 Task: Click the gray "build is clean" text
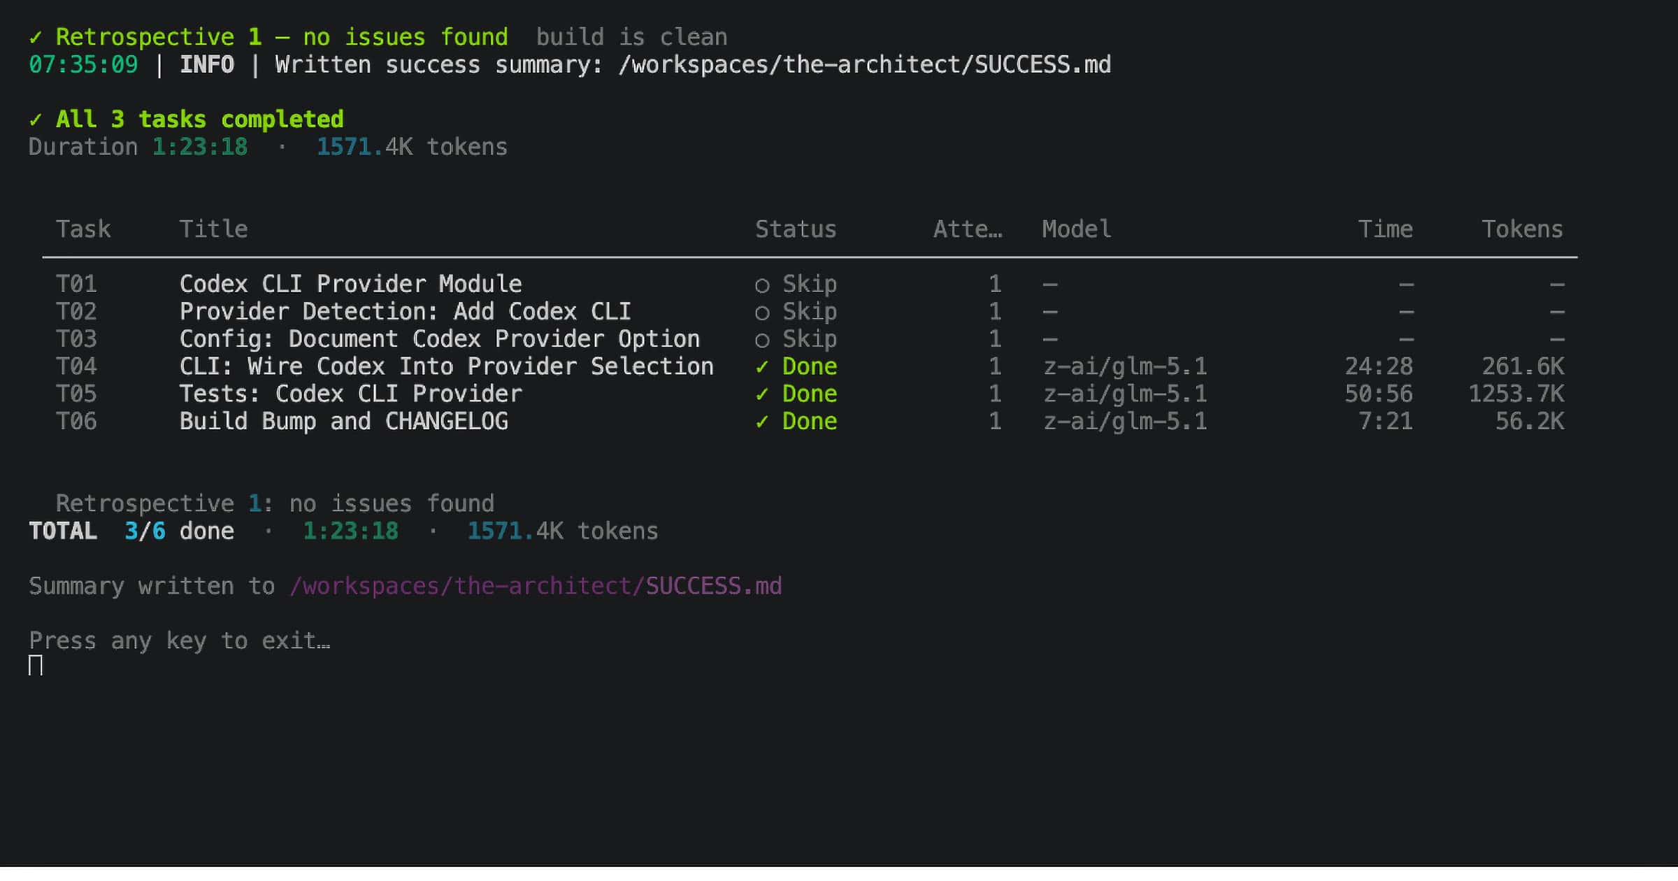631,37
